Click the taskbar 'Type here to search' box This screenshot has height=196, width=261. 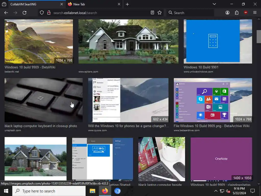(49, 191)
